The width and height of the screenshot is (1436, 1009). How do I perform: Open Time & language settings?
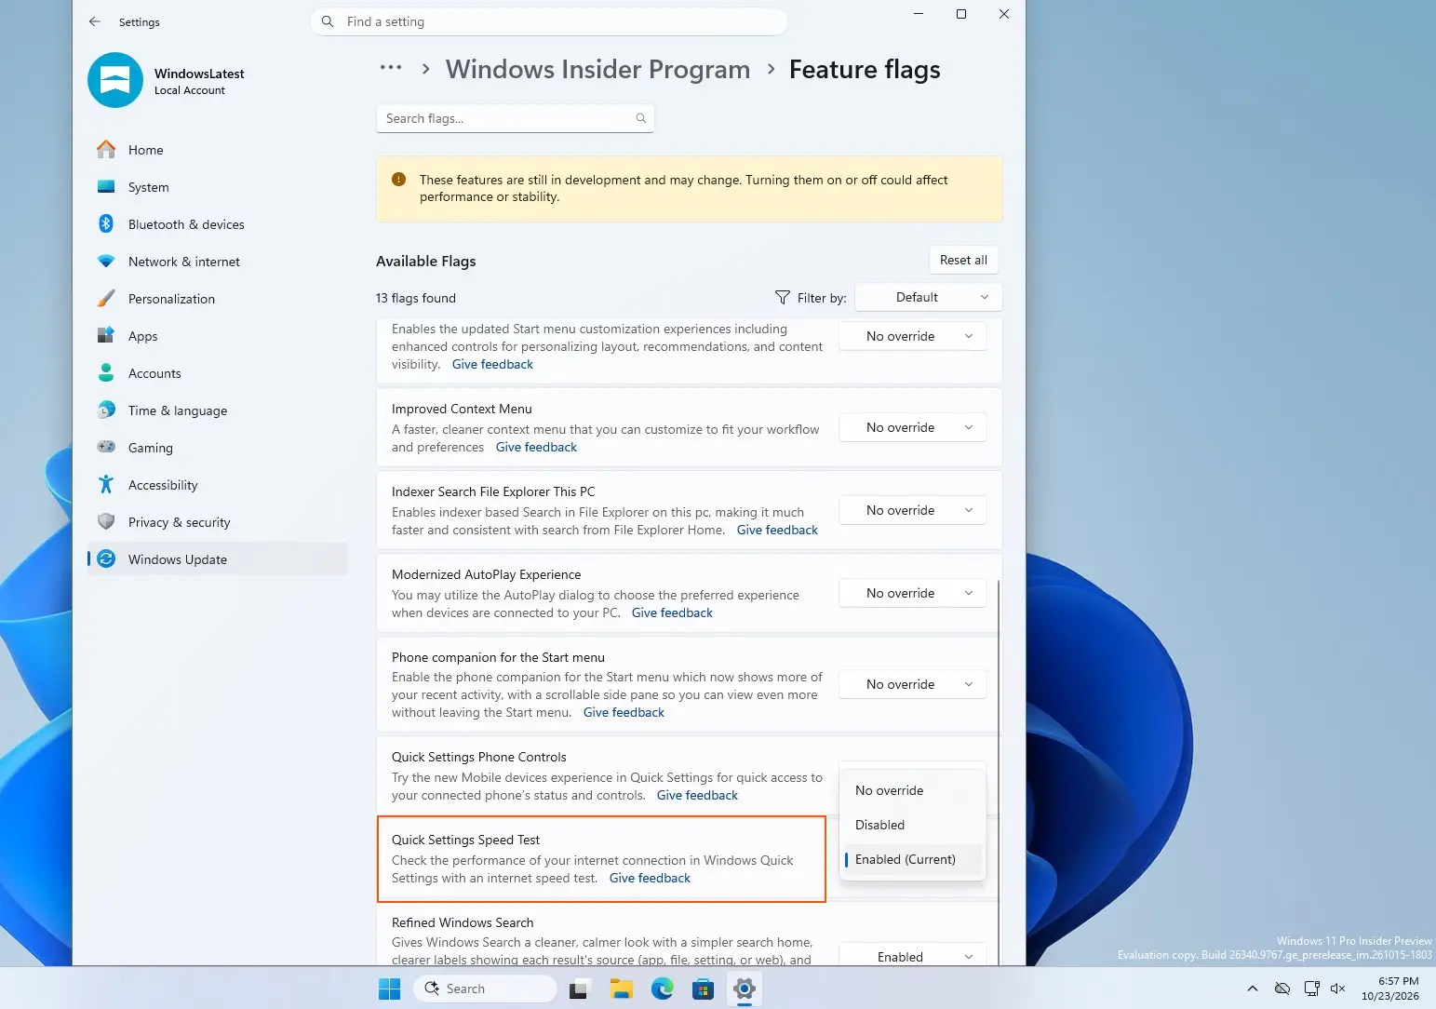(x=218, y=410)
